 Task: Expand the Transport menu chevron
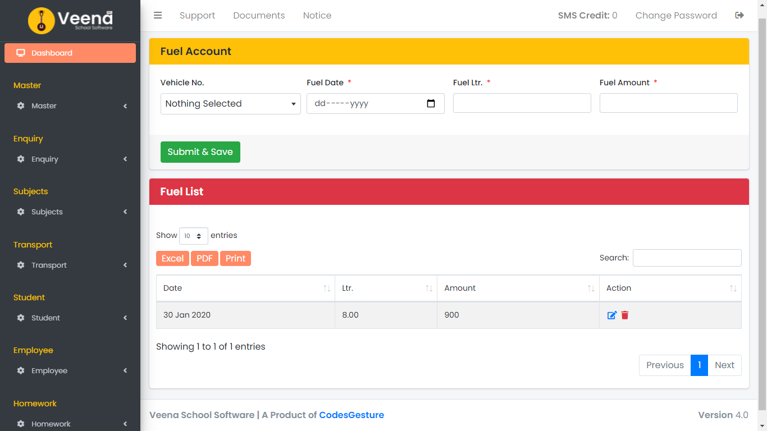pyautogui.click(x=125, y=265)
